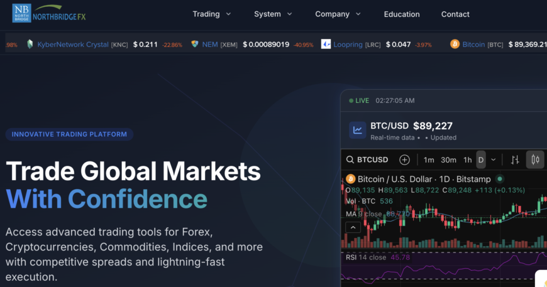Click the BTCUSD symbol search field

(x=368, y=160)
